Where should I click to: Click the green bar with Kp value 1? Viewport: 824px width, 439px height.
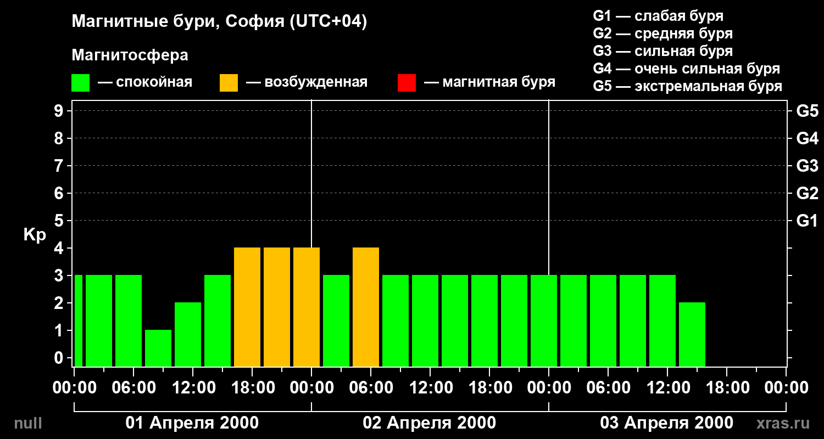[x=158, y=348]
